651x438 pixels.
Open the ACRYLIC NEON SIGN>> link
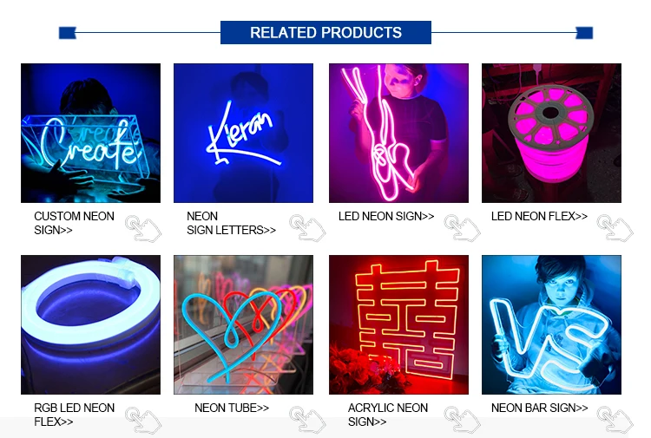388,415
